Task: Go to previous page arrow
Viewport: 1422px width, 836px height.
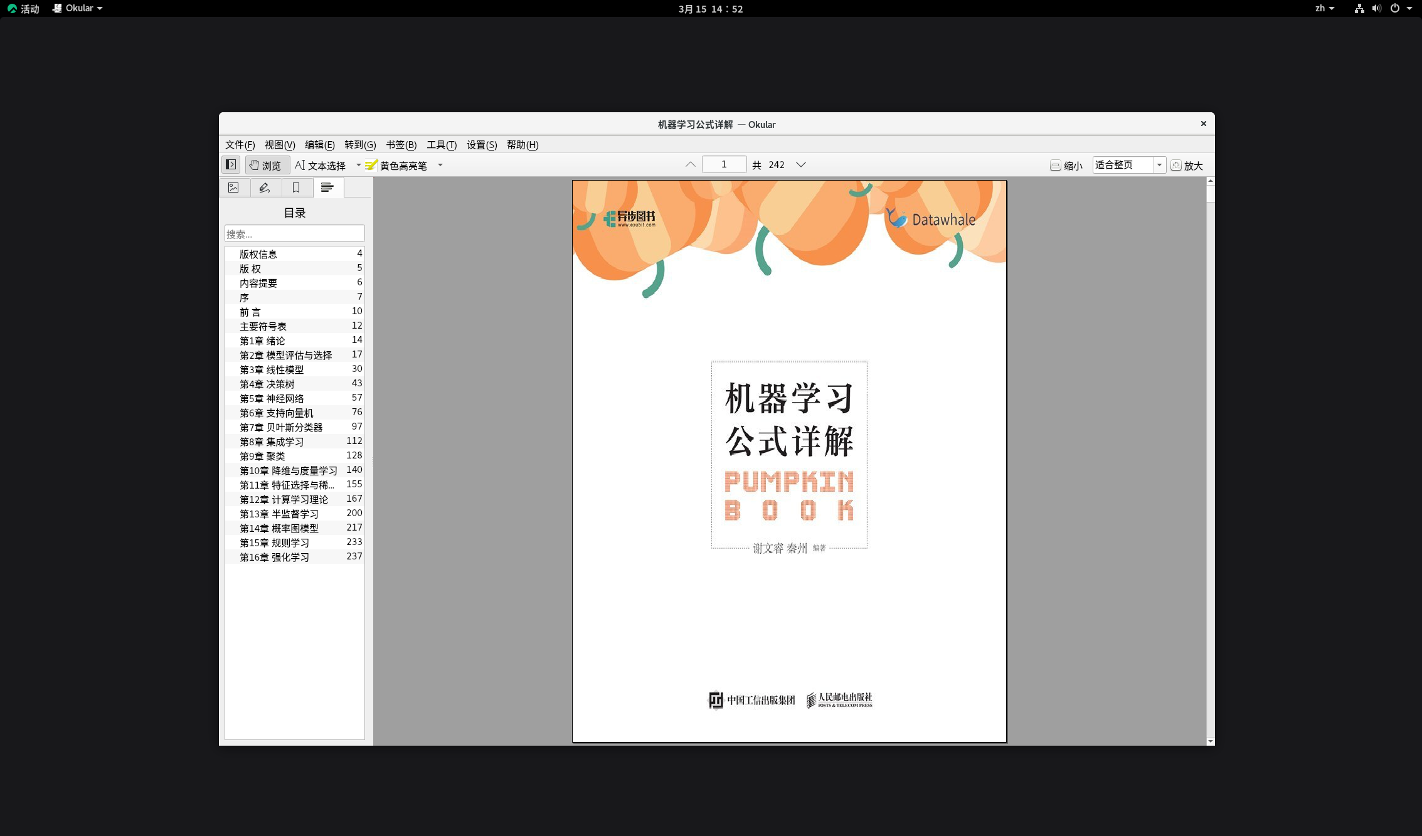Action: point(690,164)
